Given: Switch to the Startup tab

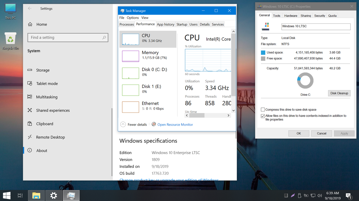Looking at the screenshot, I should (x=182, y=24).
